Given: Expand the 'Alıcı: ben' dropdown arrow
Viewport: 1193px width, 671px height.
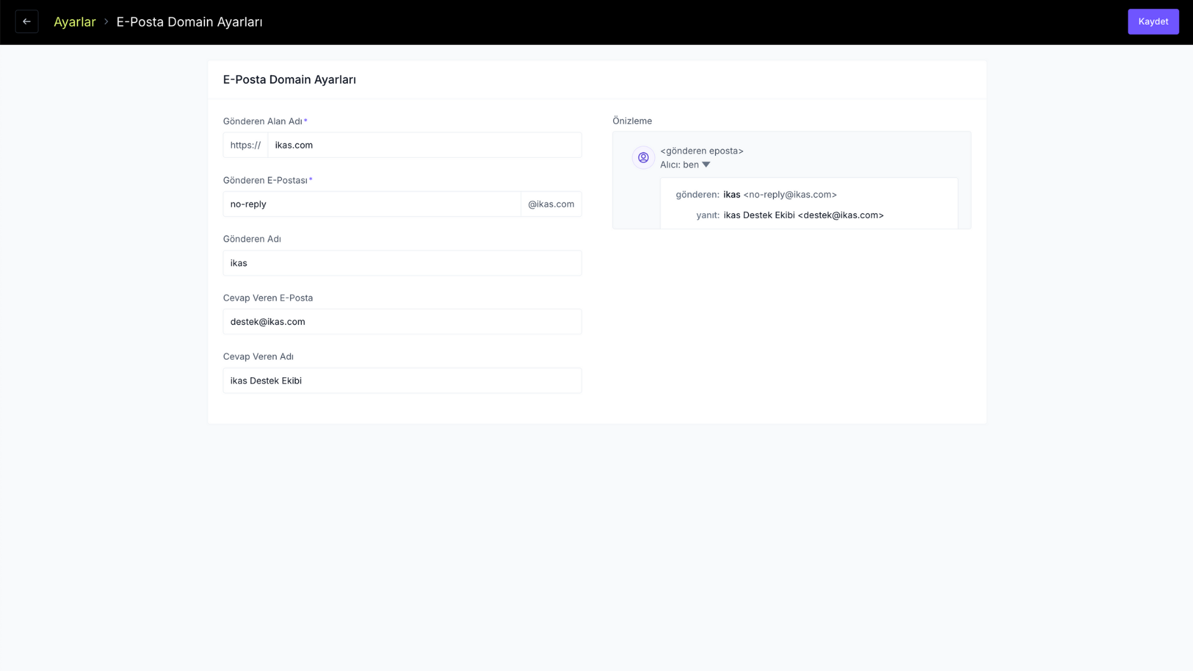Looking at the screenshot, I should click(706, 165).
